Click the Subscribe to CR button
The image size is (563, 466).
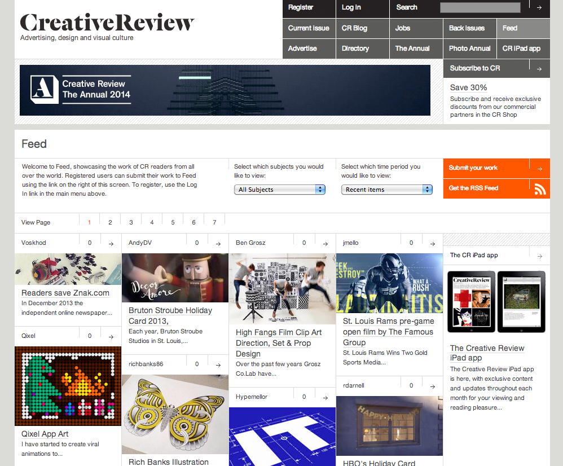[x=496, y=68]
